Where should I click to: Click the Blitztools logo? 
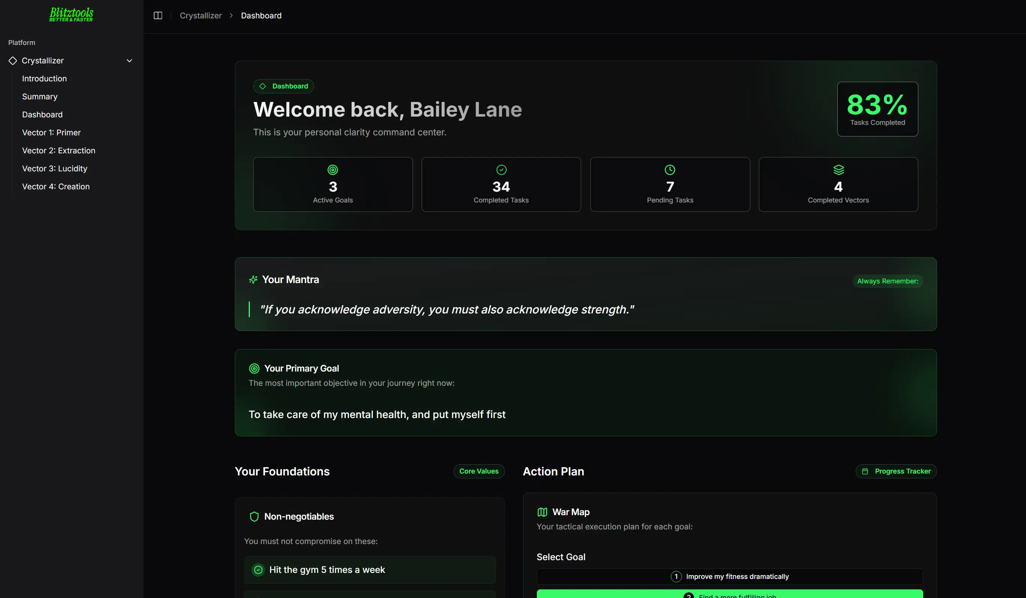pos(71,15)
